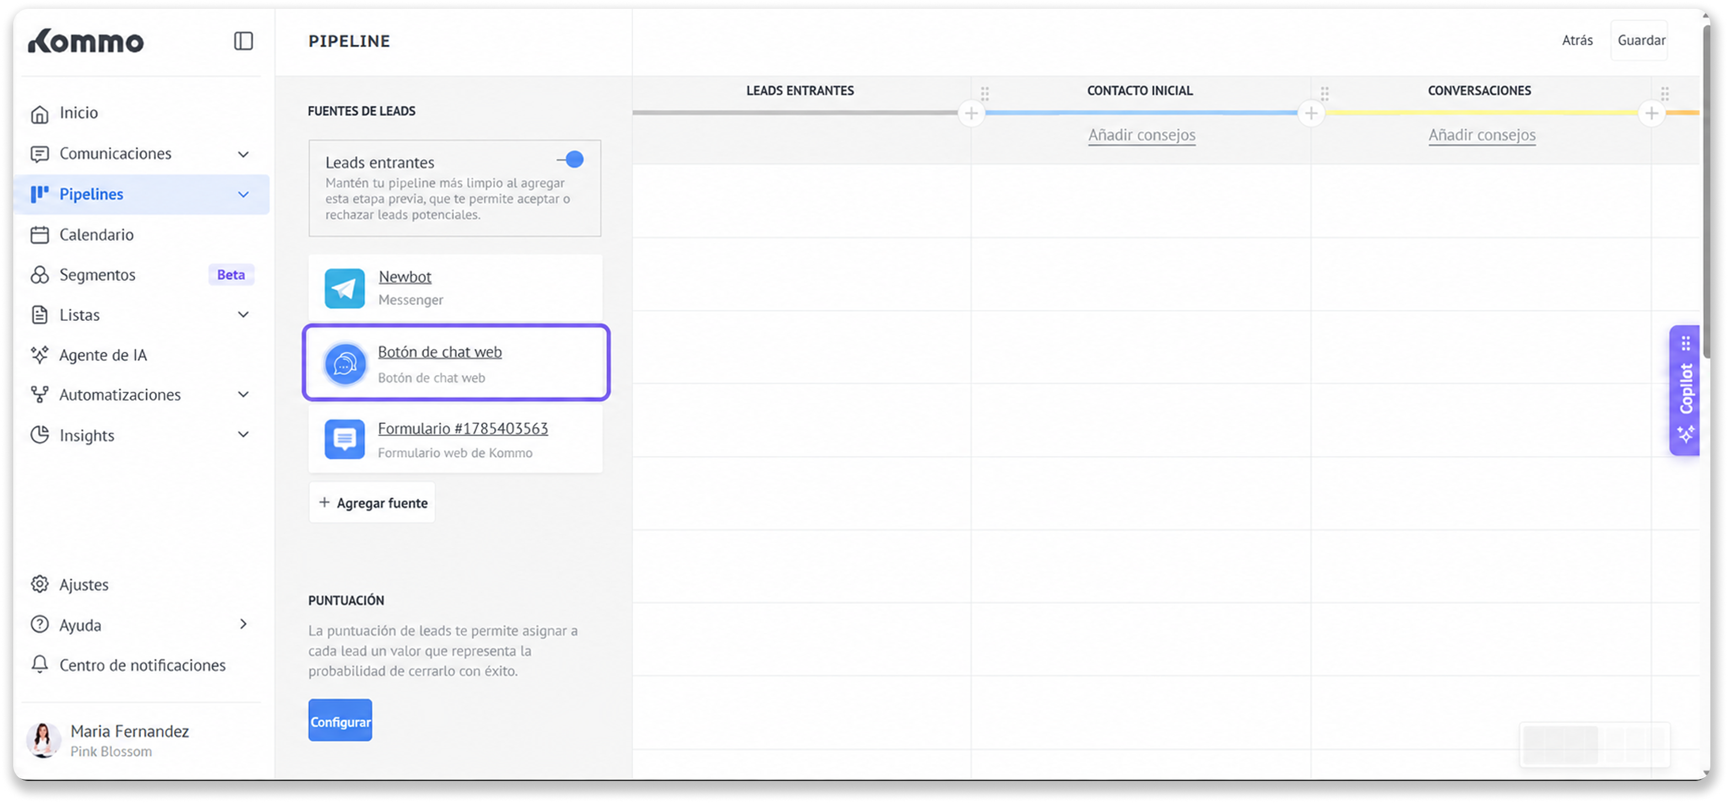Click the Comunicaciones chat icon
Viewport: 1728px width, 803px height.
(x=40, y=154)
